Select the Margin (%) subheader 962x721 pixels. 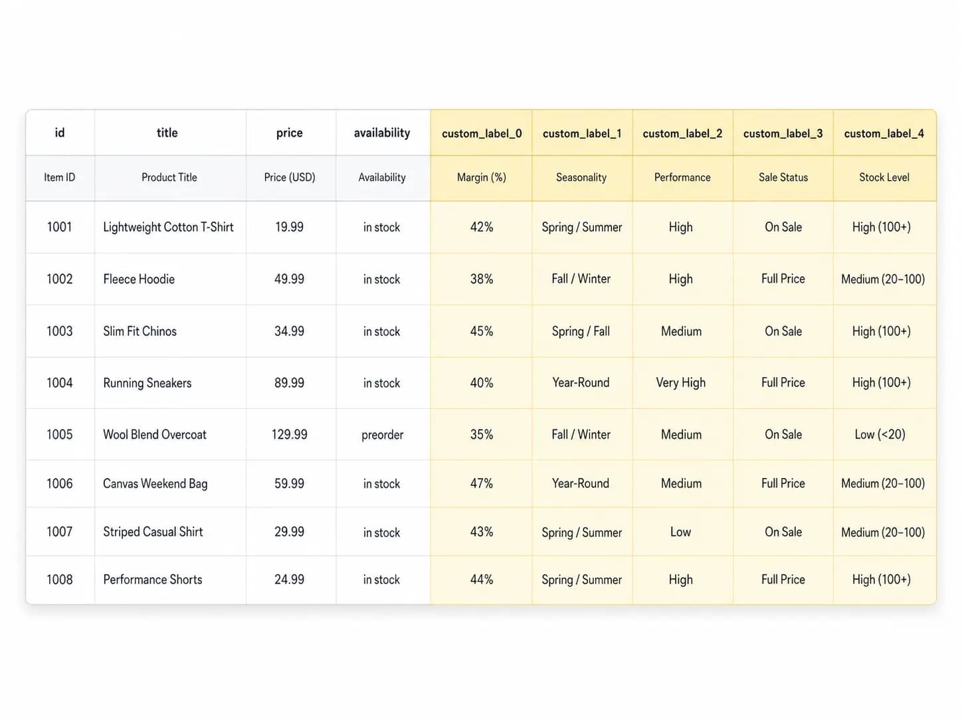pyautogui.click(x=482, y=177)
